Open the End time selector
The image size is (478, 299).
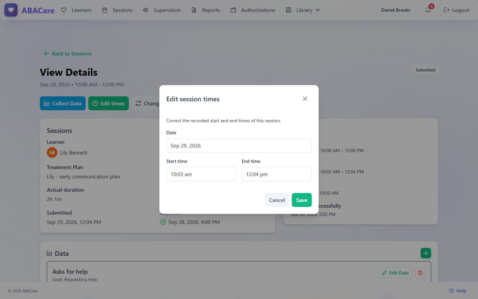[x=277, y=174]
